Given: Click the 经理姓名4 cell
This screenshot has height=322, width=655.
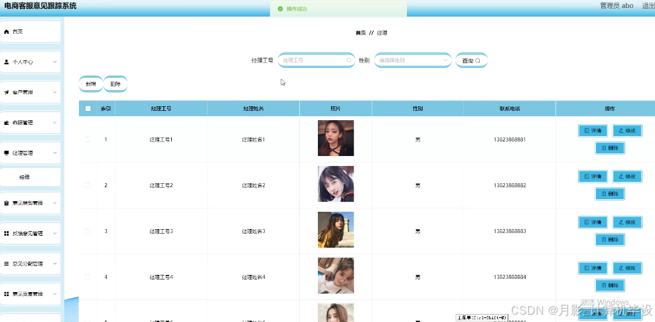Looking at the screenshot, I should click(x=254, y=277).
